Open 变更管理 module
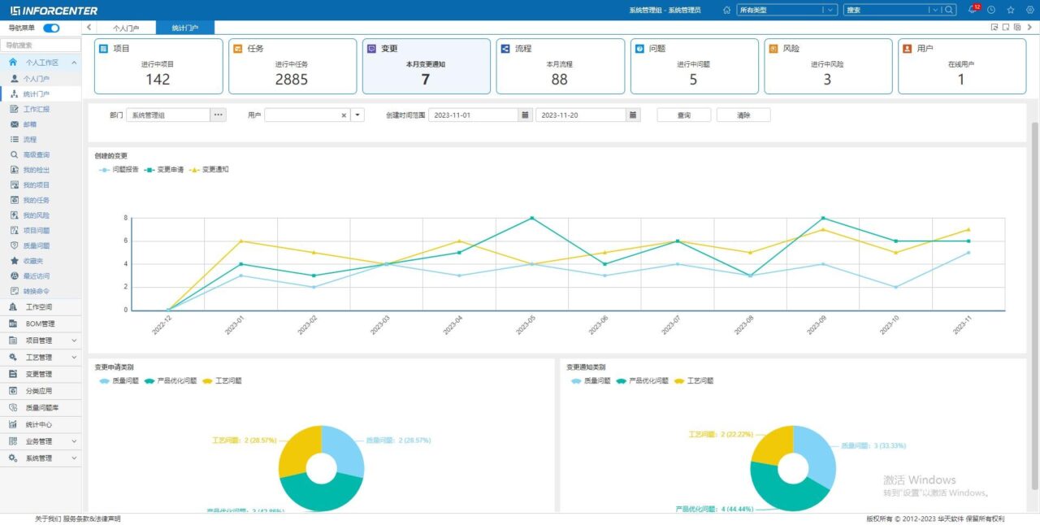 coord(39,374)
